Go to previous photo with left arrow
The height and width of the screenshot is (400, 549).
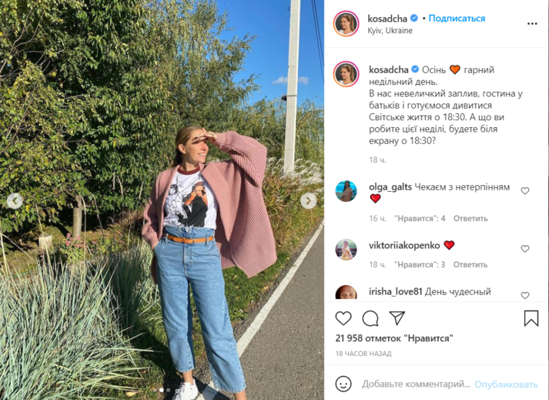tap(15, 201)
